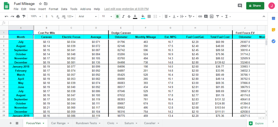Toggle italic formatting
The height and width of the screenshot is (127, 278).
pyautogui.click(x=123, y=16)
